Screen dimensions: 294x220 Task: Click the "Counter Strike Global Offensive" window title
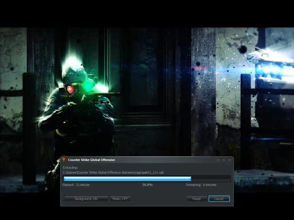[92, 160]
